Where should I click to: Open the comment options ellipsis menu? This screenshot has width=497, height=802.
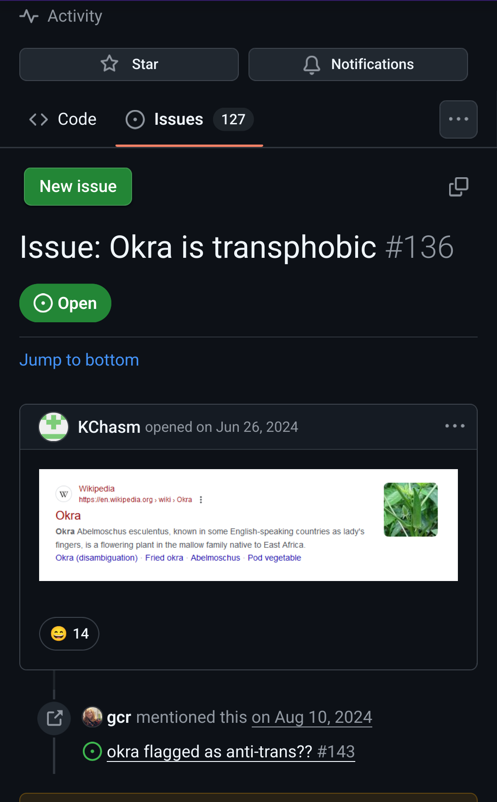(455, 426)
